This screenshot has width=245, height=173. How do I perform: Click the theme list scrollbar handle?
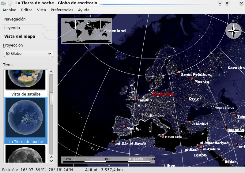(x=51, y=99)
